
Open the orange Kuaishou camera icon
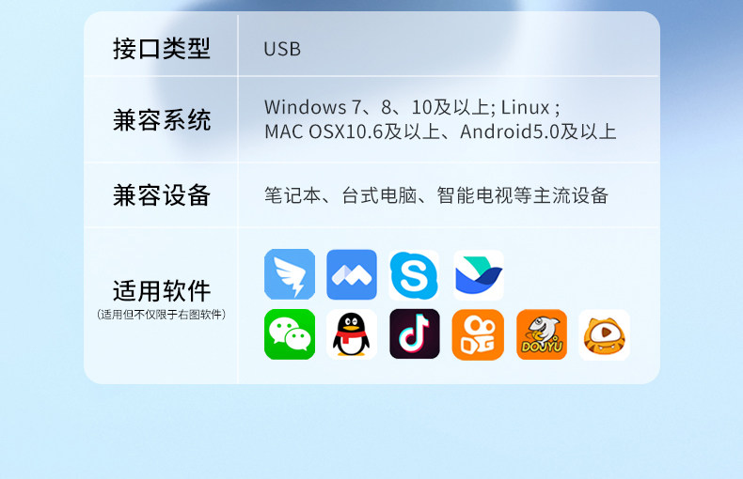[478, 334]
